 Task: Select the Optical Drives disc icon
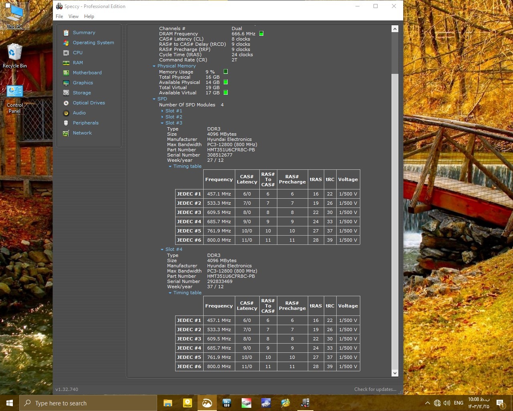click(66, 103)
